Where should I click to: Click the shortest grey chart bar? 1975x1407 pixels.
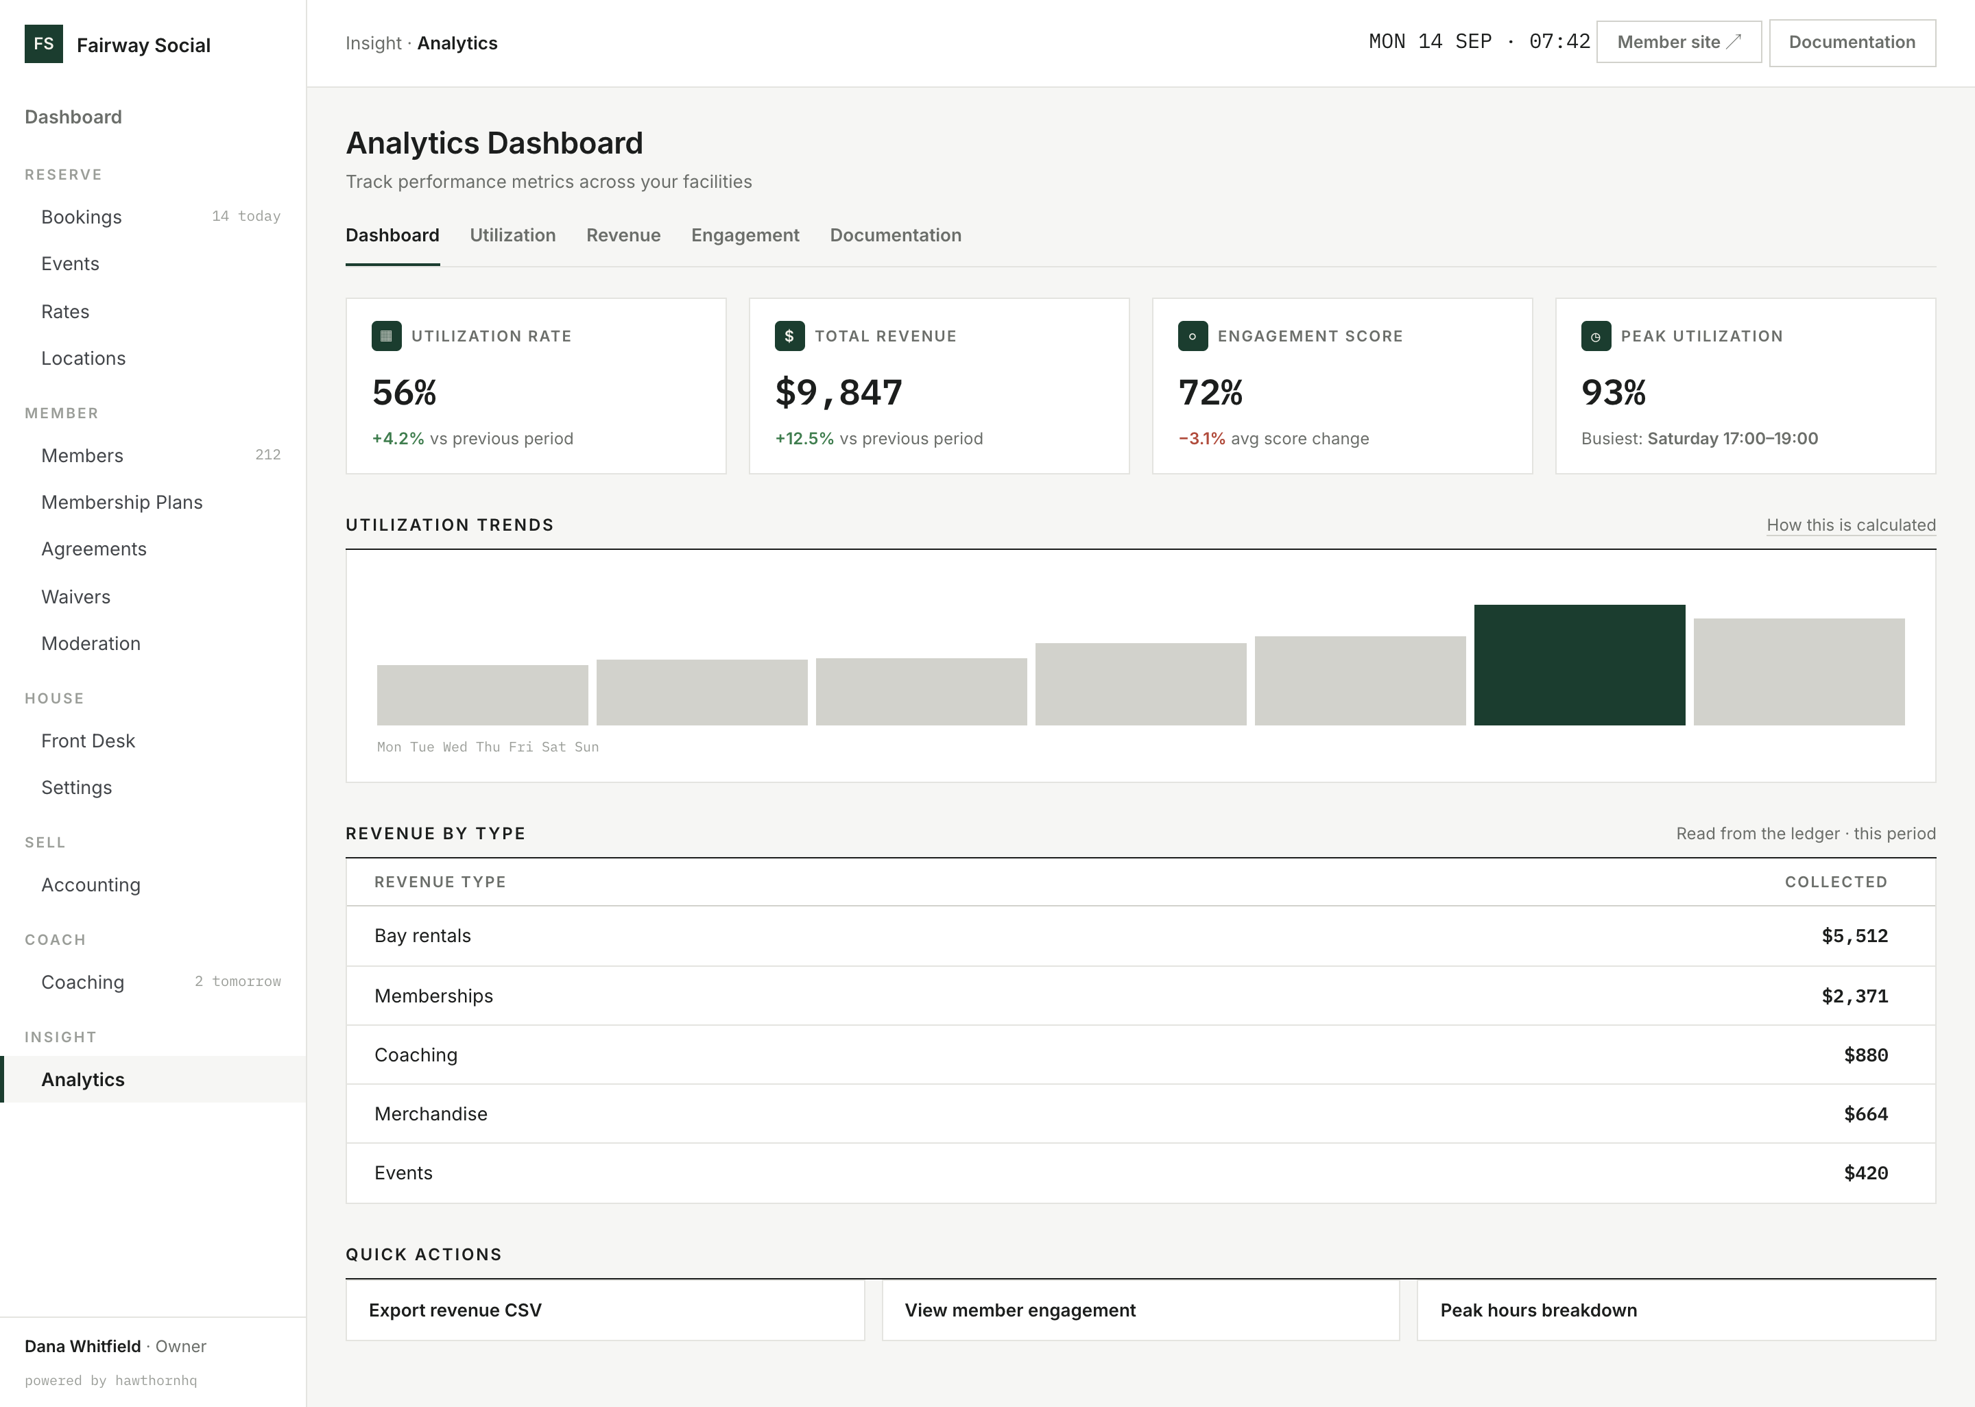(483, 695)
